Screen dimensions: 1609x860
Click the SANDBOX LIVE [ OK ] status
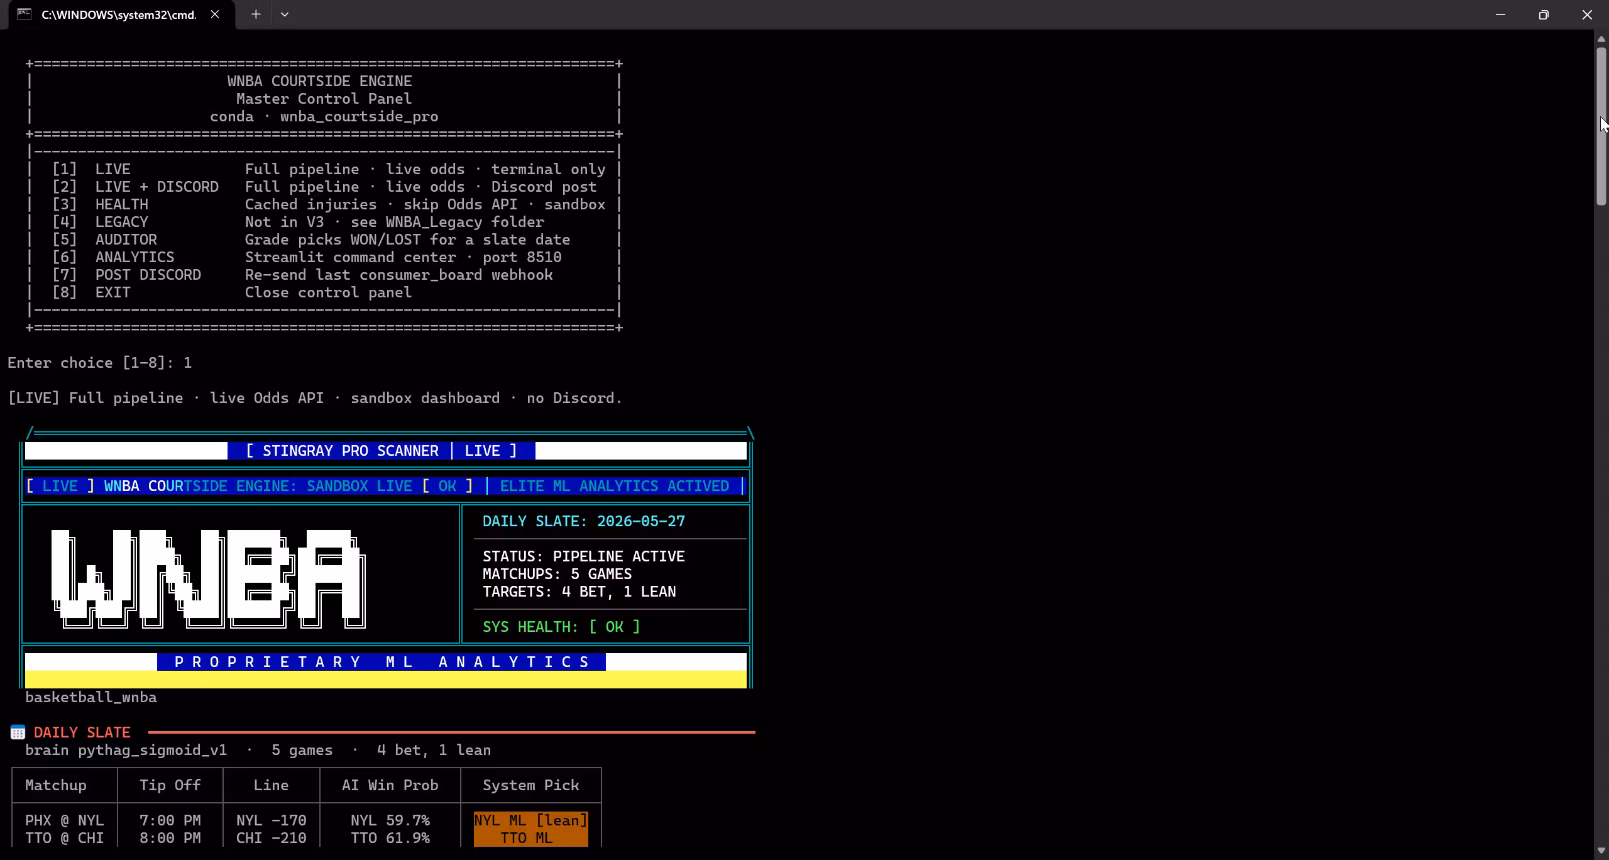(390, 486)
